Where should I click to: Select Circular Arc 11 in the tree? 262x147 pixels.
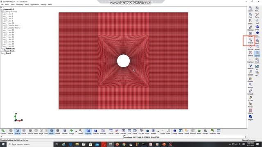coord(14,25)
